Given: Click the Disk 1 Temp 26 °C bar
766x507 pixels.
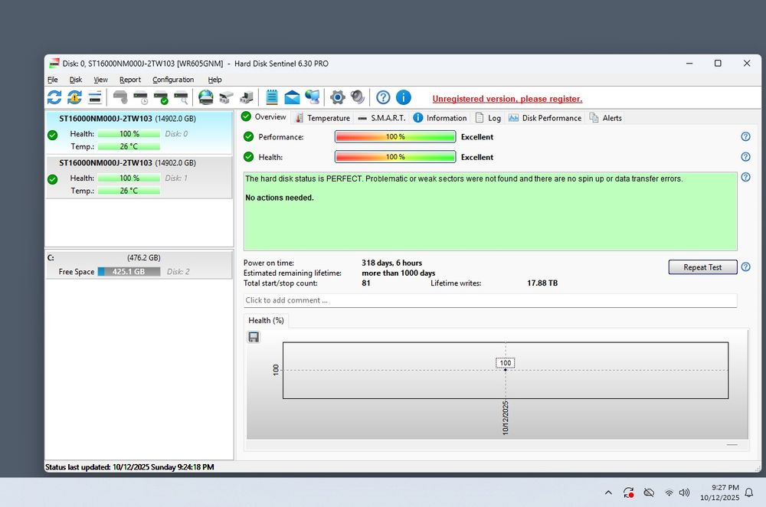Looking at the screenshot, I should 129,191.
